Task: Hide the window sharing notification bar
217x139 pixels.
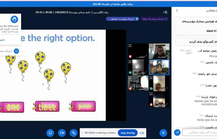Action: pos(142,133)
